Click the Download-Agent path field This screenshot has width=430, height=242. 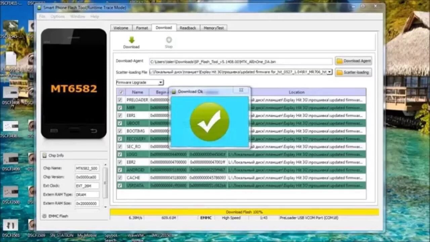pyautogui.click(x=241, y=62)
